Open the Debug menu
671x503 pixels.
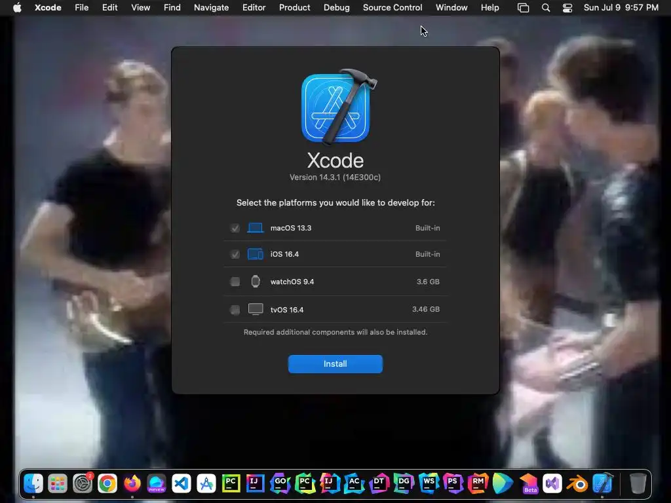pos(336,8)
